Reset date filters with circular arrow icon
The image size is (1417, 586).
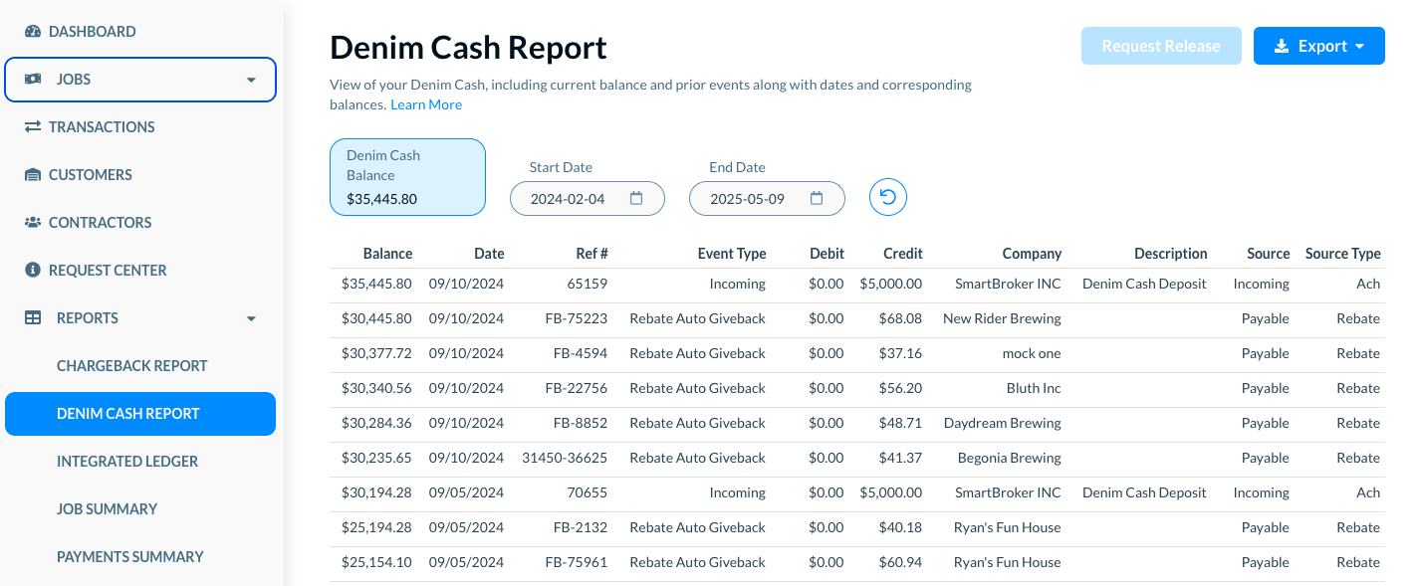click(x=888, y=197)
